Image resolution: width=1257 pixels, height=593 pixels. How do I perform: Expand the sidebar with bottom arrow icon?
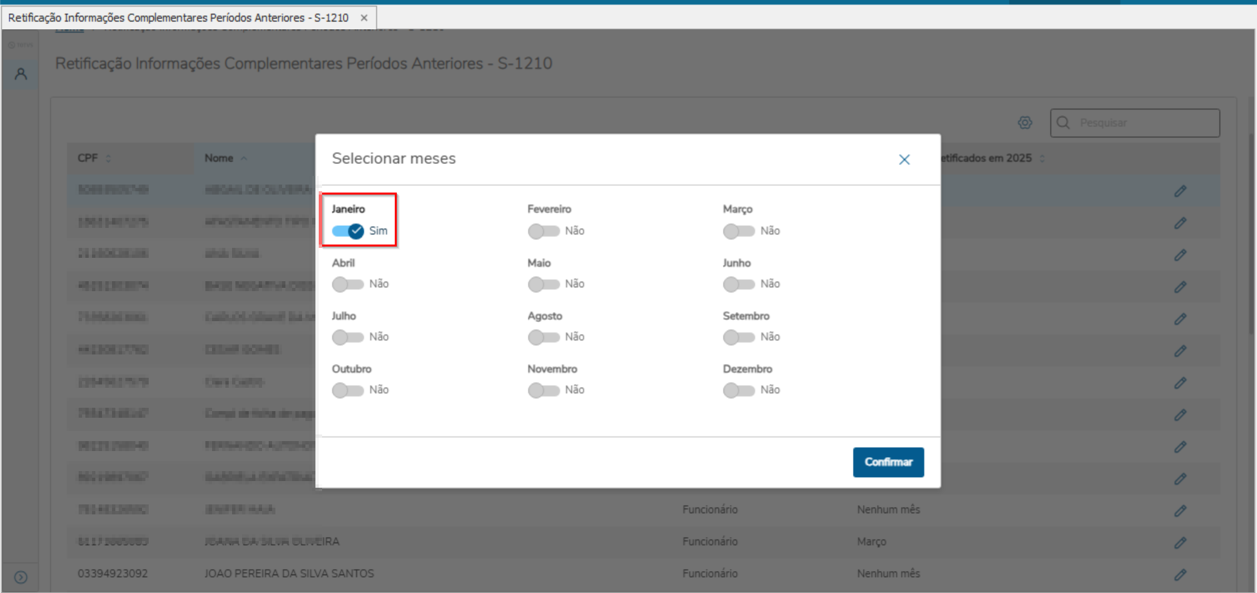(x=21, y=577)
